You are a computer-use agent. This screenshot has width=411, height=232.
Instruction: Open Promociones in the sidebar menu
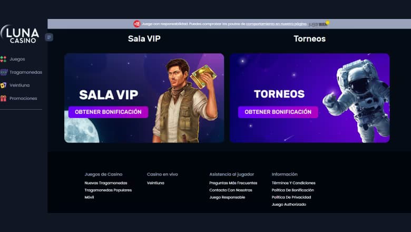click(23, 98)
